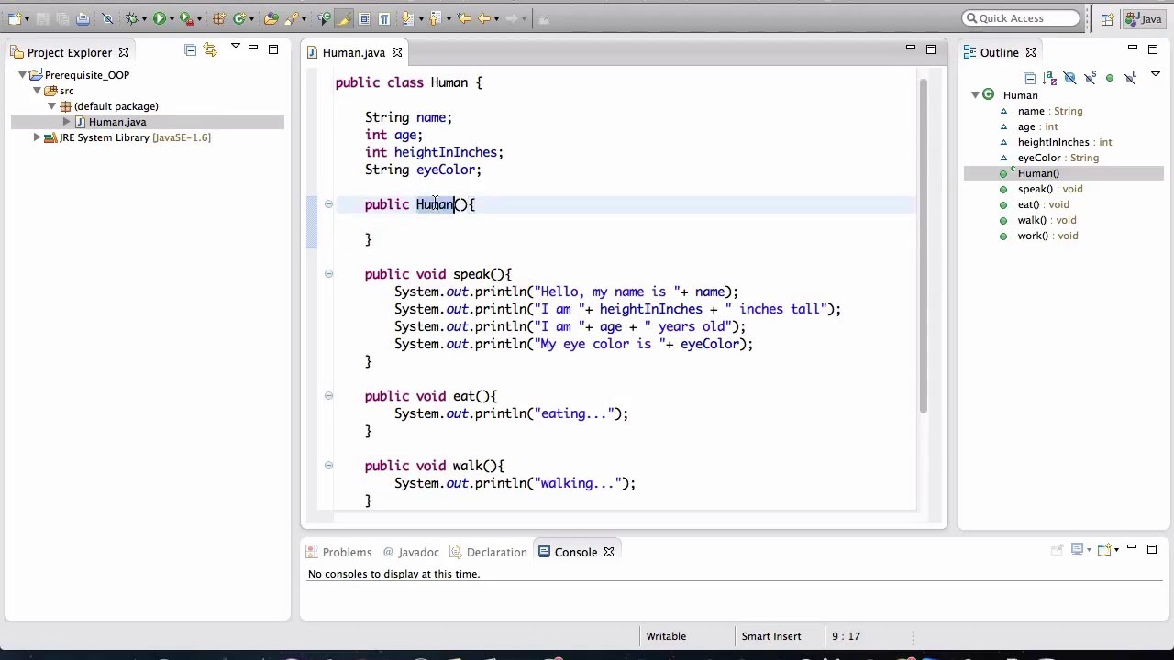Click the Back navigation arrow
The image size is (1174, 660).
(484, 18)
